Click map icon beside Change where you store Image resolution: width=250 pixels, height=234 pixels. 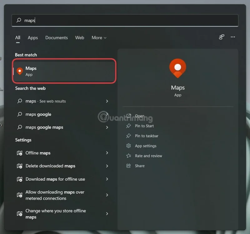(20, 214)
